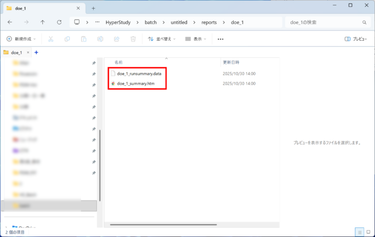The width and height of the screenshot is (375, 237).
Task: Add a new tab with plus button
Action: tap(93, 8)
